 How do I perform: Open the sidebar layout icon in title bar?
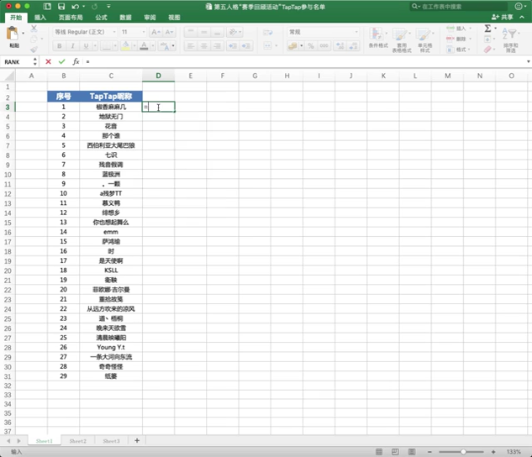pyautogui.click(x=47, y=7)
